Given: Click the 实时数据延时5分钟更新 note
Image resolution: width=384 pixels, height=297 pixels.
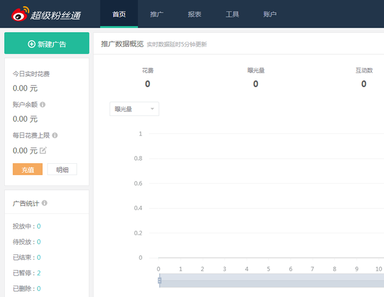Looking at the screenshot, I should point(177,44).
